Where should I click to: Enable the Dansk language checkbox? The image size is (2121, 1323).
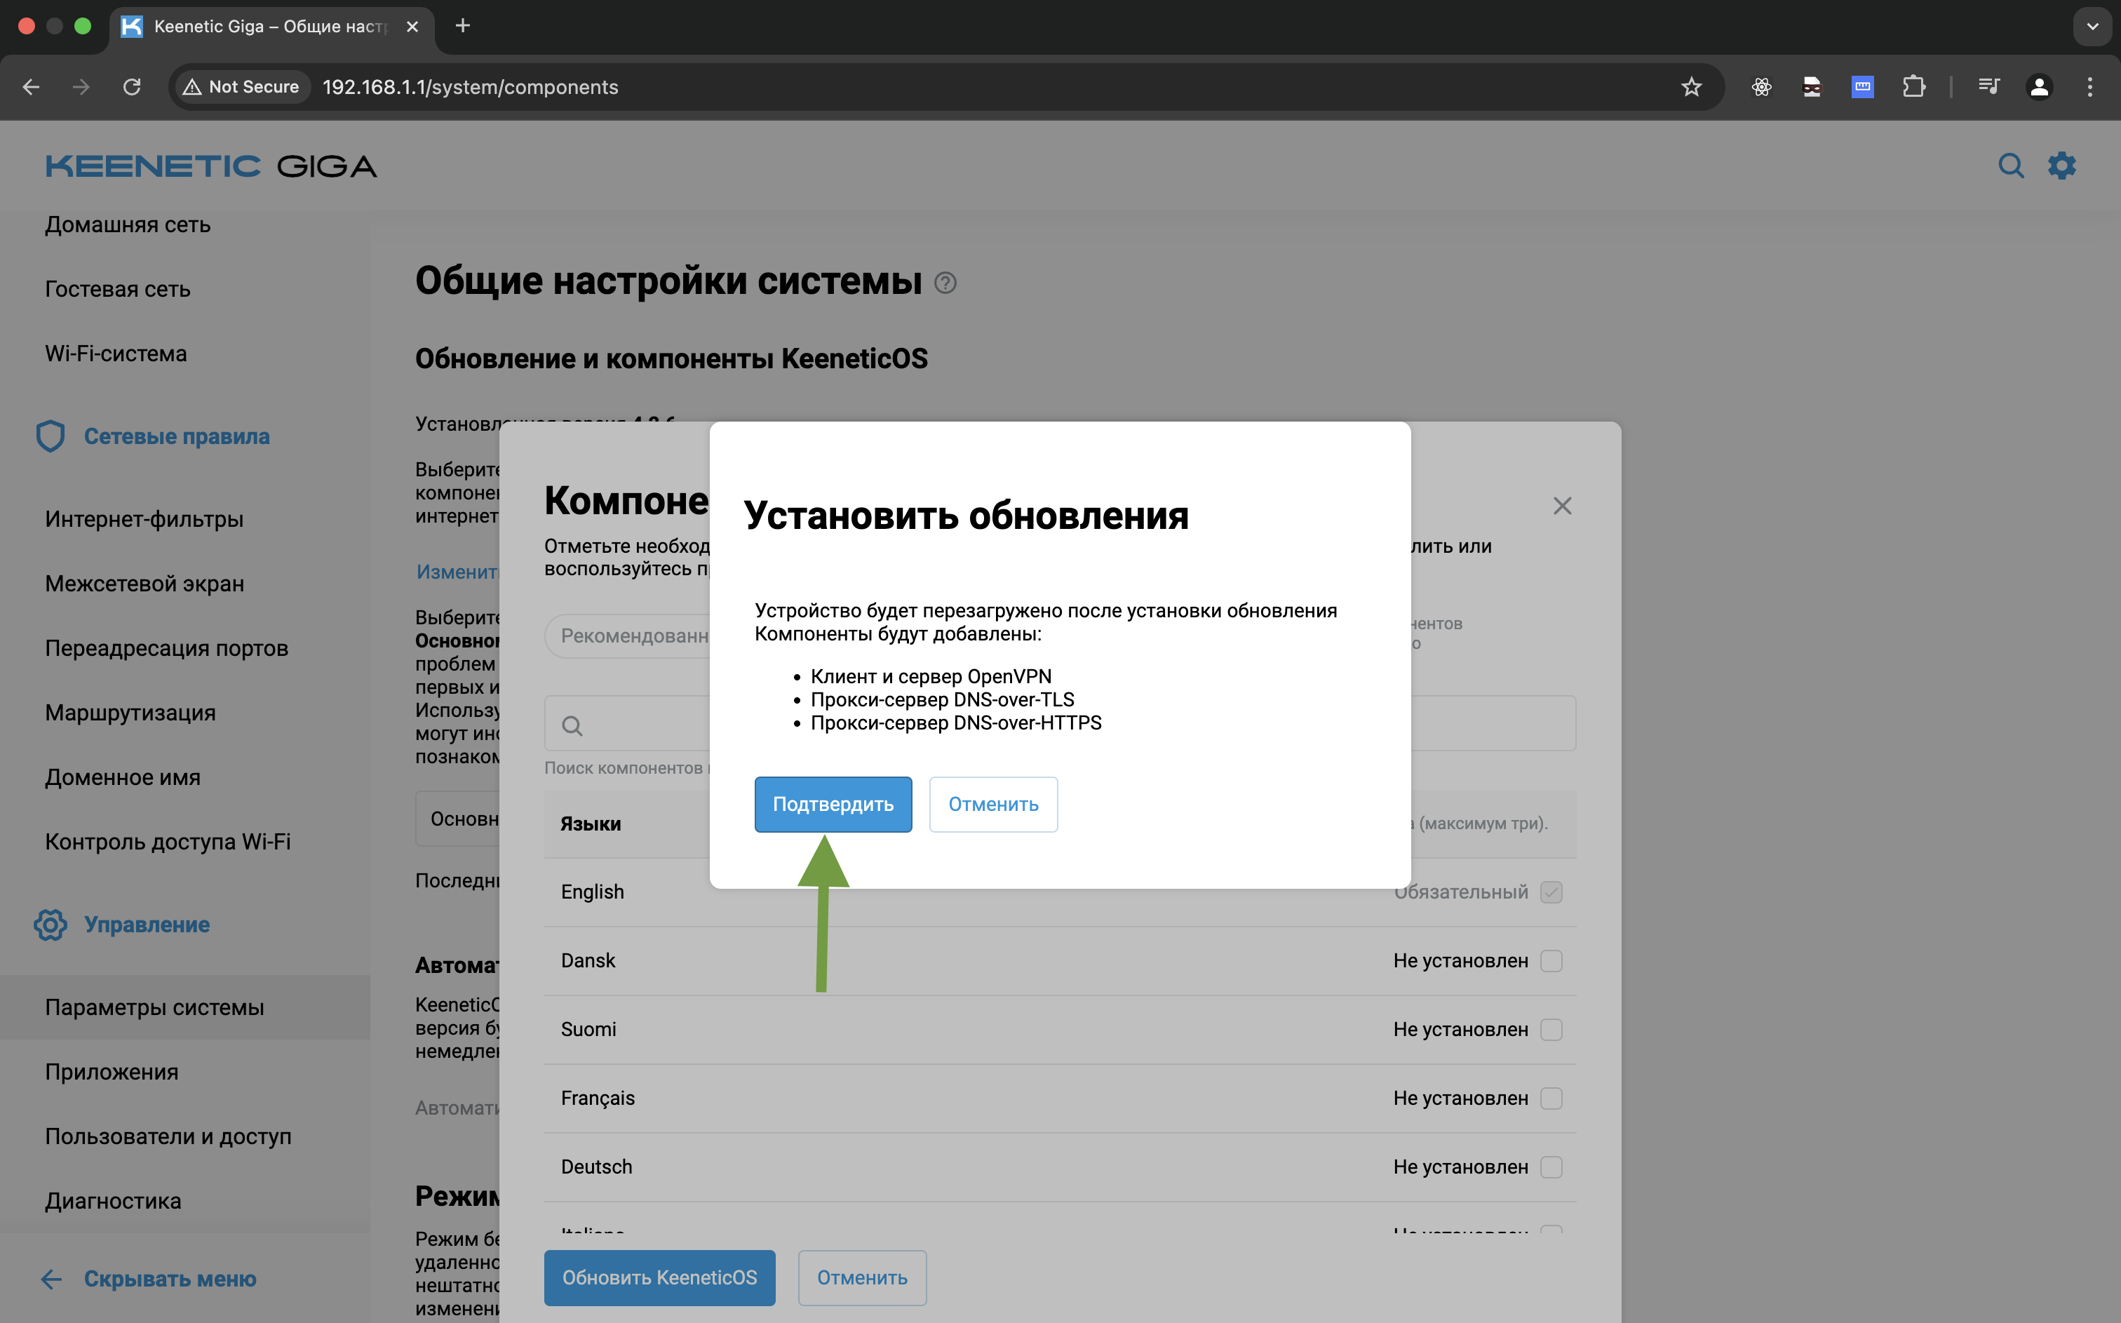coord(1551,960)
